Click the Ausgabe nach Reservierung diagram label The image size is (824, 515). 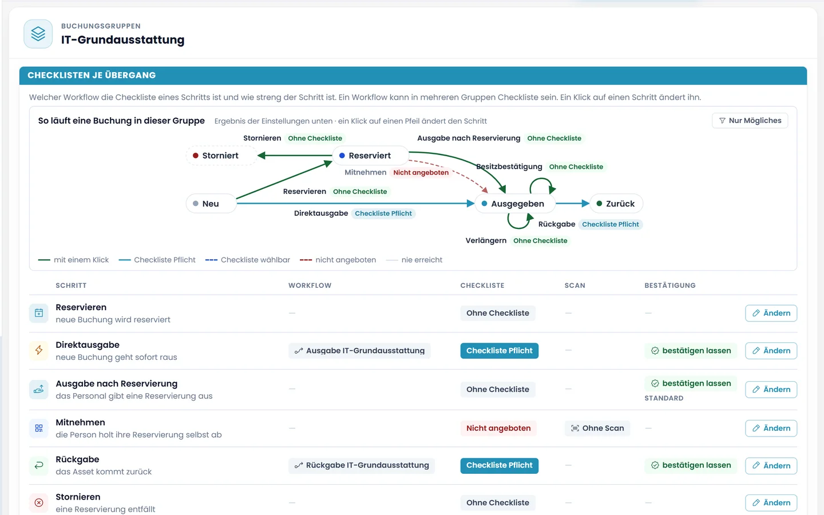[469, 138]
